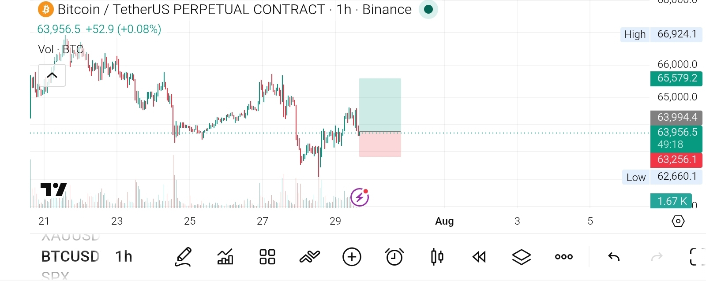
Task: Click the purple lightning flash icon
Action: point(360,197)
